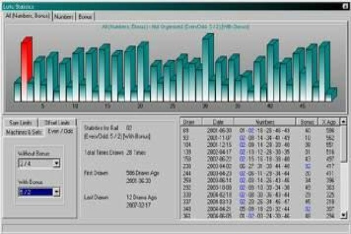Click the red highlighted bar in chart
The width and height of the screenshot is (351, 234).
point(26,70)
